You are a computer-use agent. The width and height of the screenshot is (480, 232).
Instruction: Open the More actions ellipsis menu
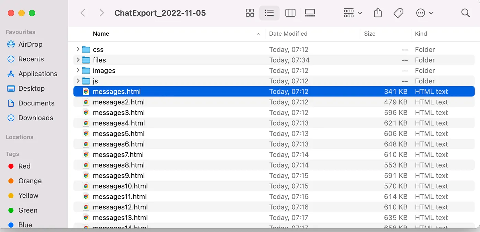point(425,13)
